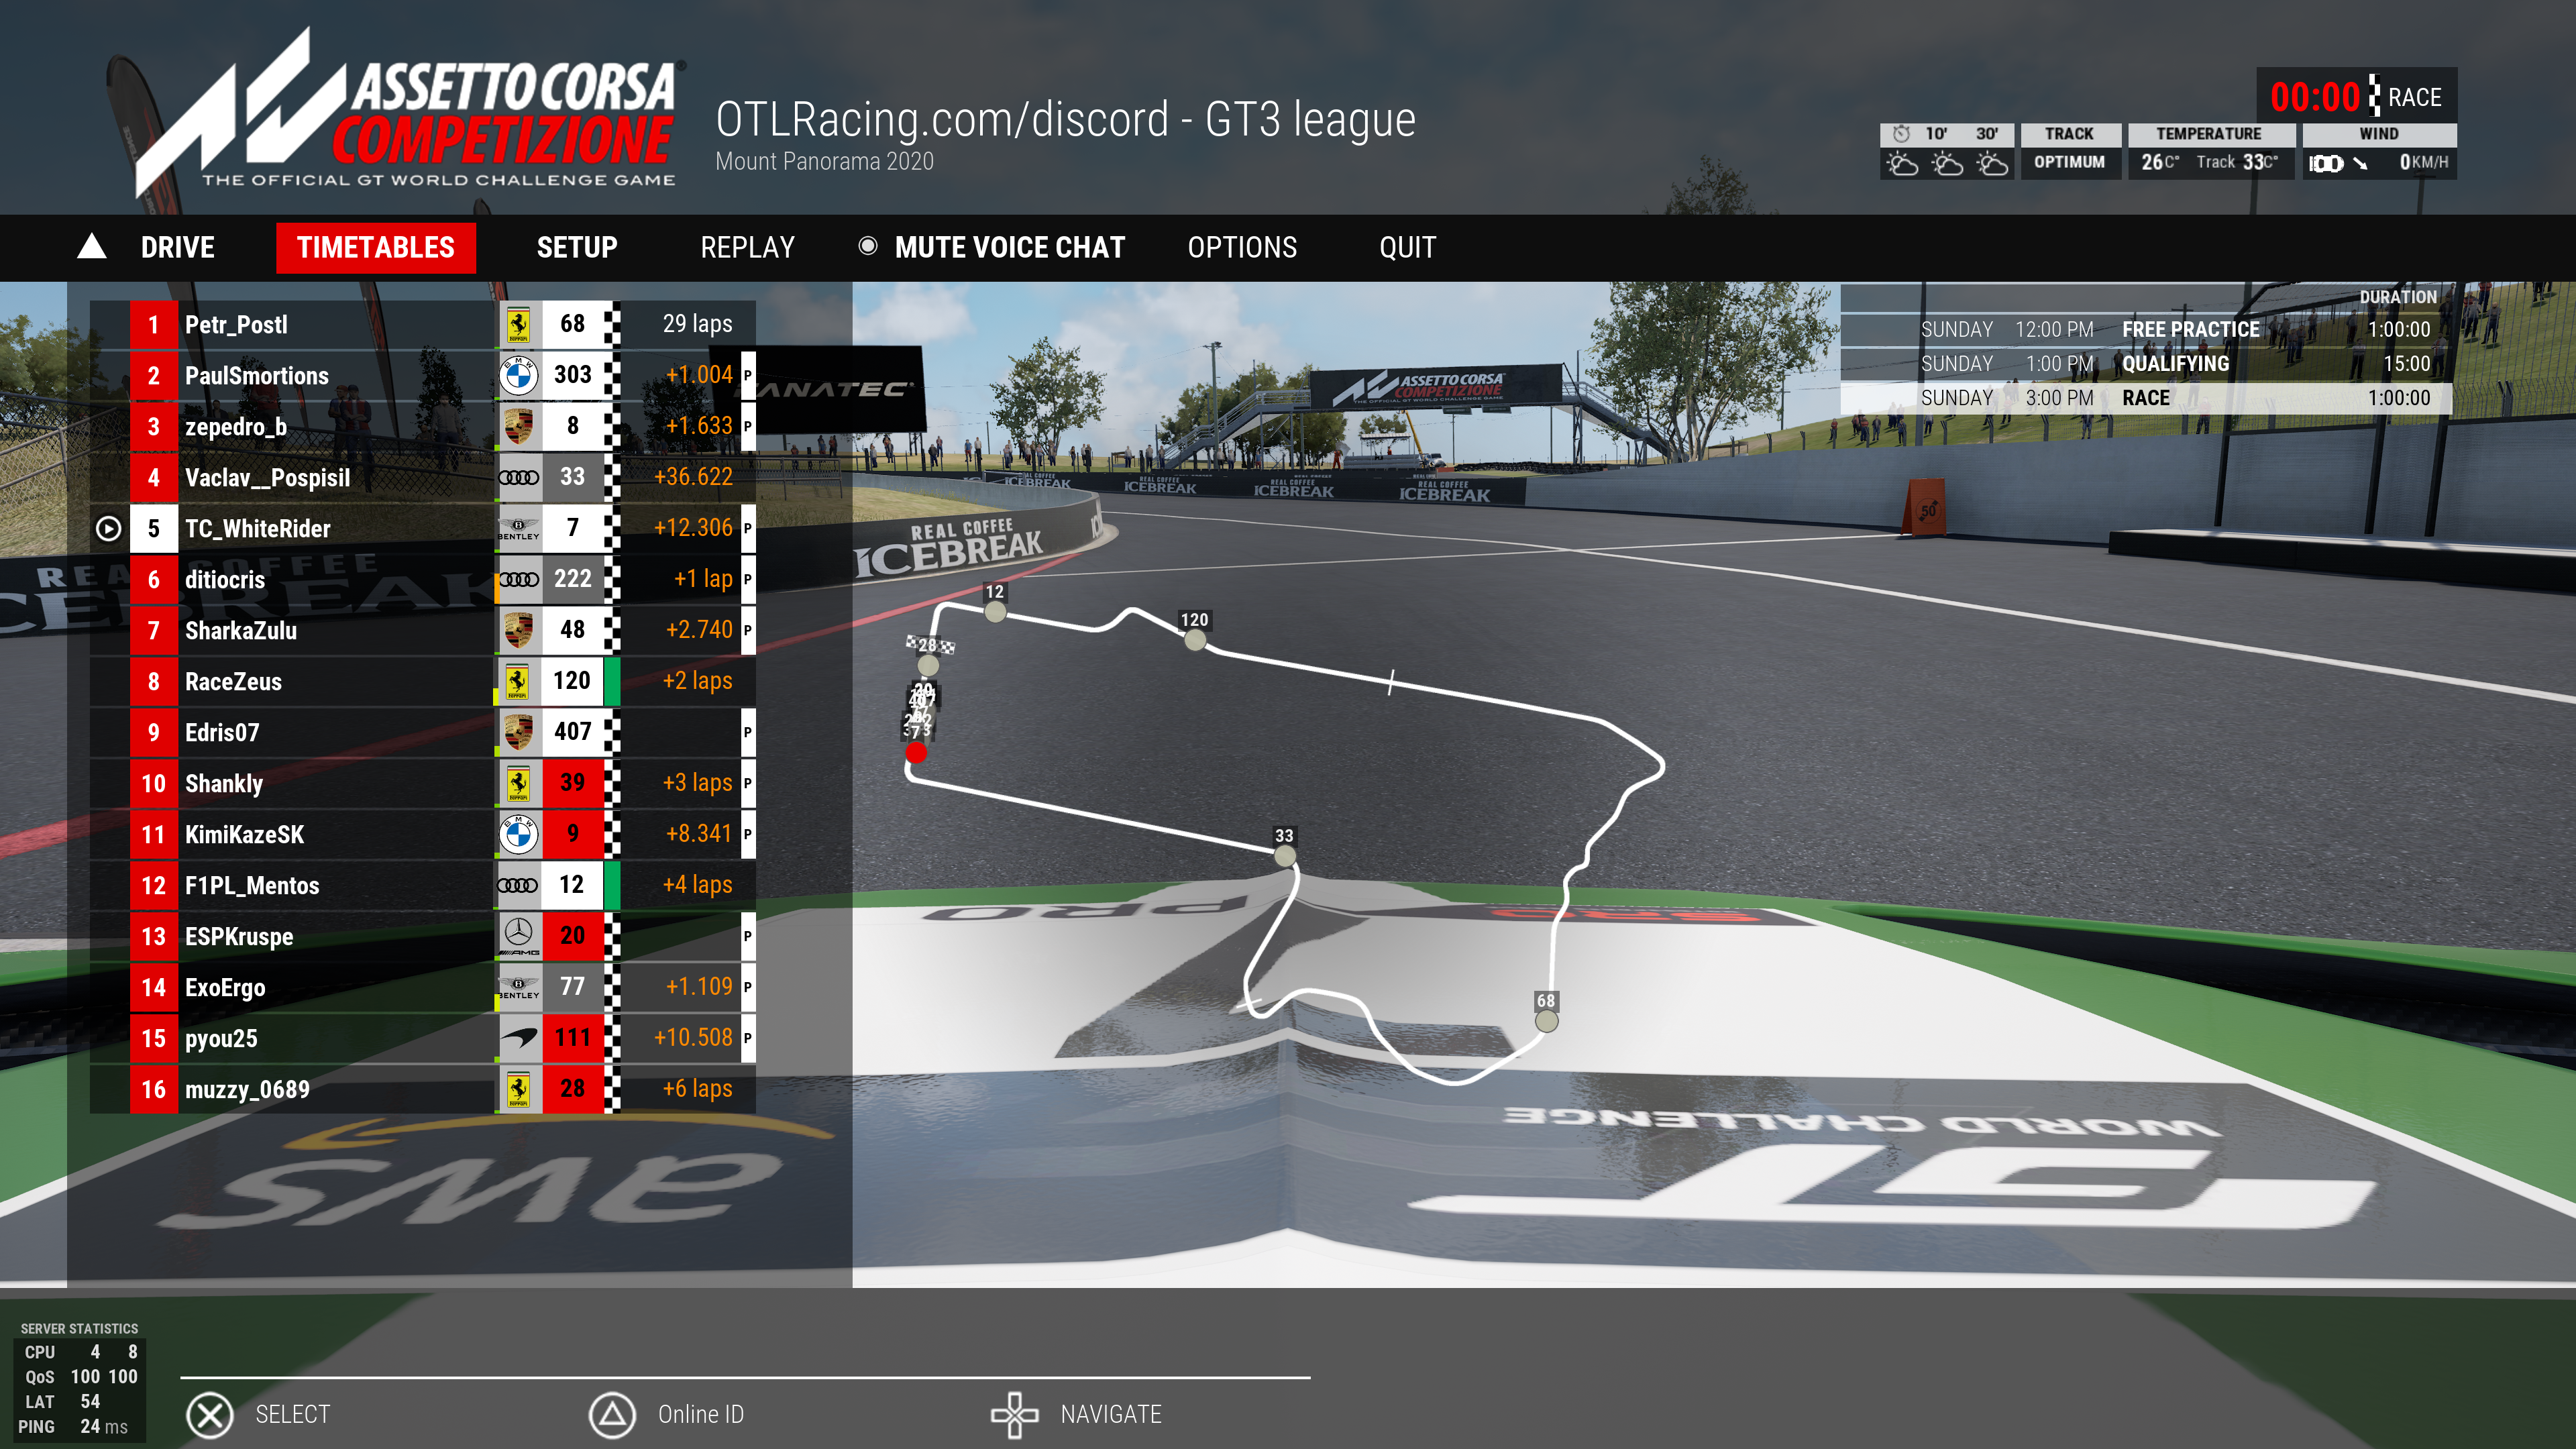
Task: Click car 120 marker on track map
Action: click(x=1195, y=640)
